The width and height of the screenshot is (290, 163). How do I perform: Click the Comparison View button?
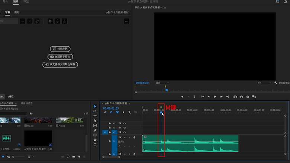point(254,97)
